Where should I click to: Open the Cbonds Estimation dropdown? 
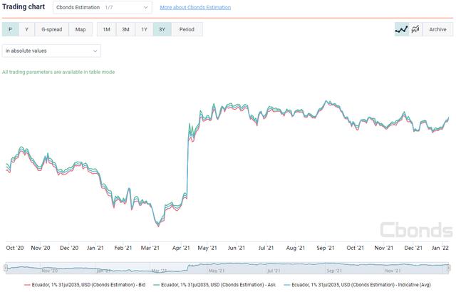click(103, 7)
